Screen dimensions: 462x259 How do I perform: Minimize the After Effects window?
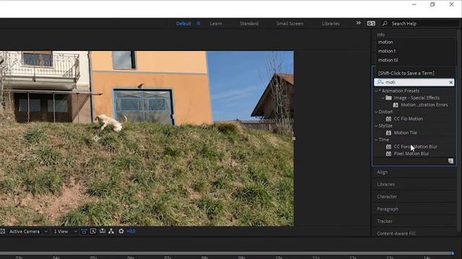(x=414, y=4)
